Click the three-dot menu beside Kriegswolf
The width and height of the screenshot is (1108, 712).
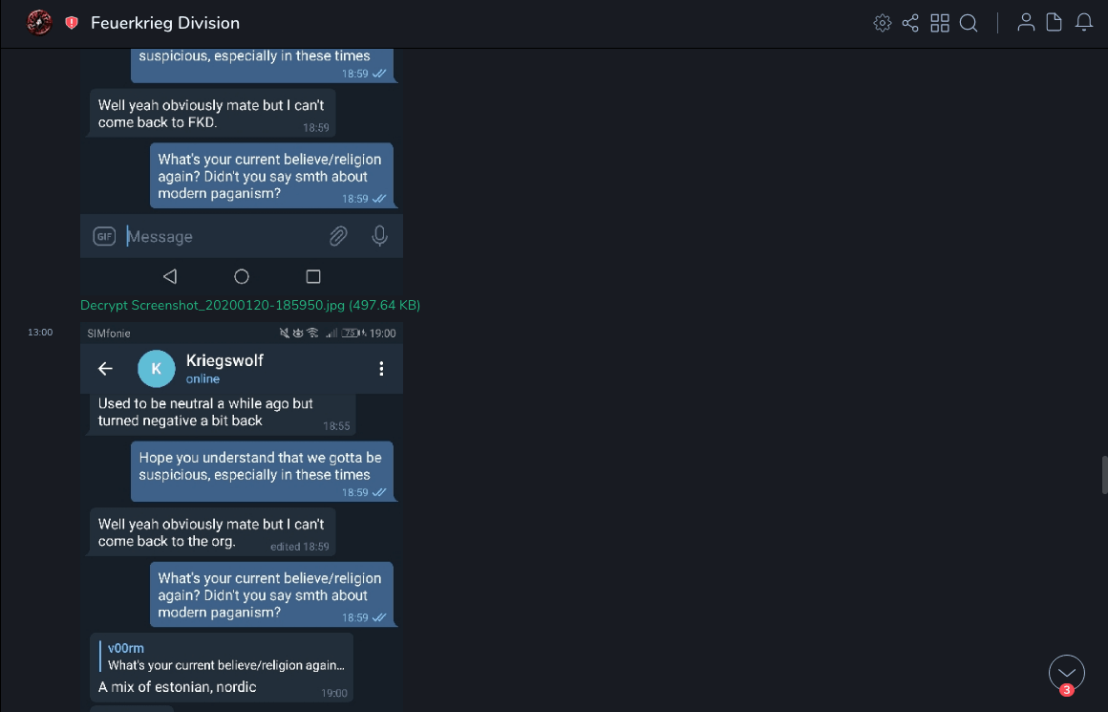click(x=381, y=369)
